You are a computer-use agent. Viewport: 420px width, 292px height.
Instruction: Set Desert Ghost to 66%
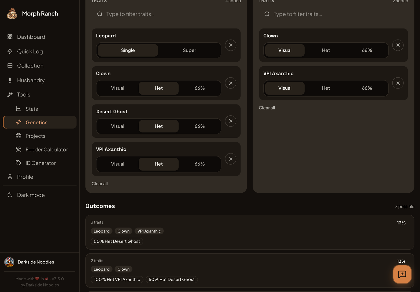click(x=200, y=126)
